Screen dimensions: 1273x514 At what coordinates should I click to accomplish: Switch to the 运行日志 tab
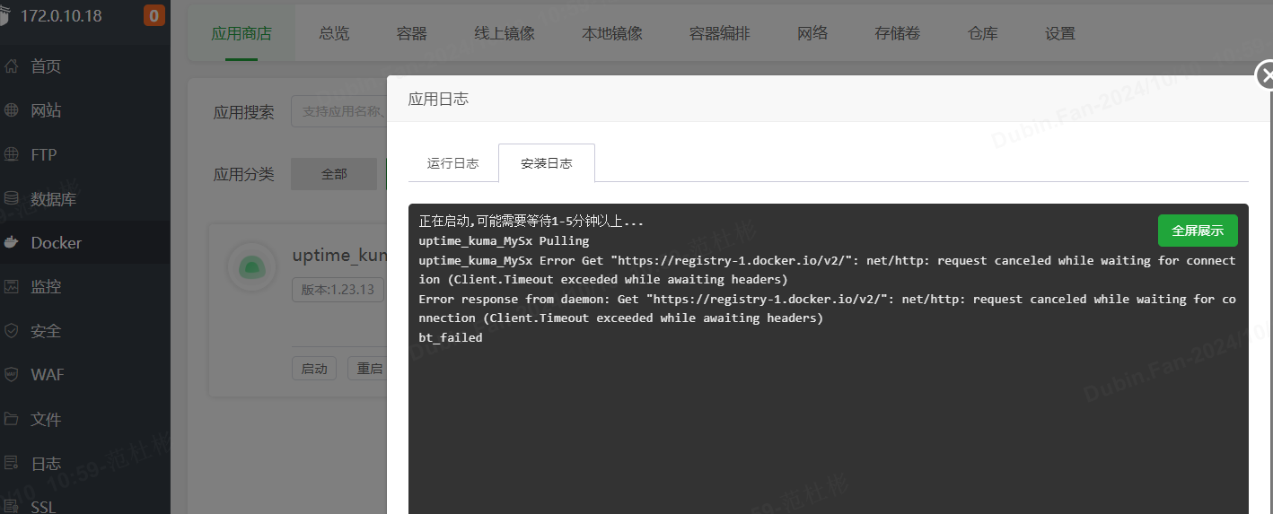click(x=453, y=163)
